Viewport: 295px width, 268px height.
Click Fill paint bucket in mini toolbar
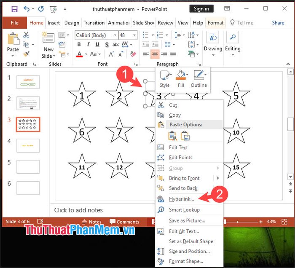point(181,79)
